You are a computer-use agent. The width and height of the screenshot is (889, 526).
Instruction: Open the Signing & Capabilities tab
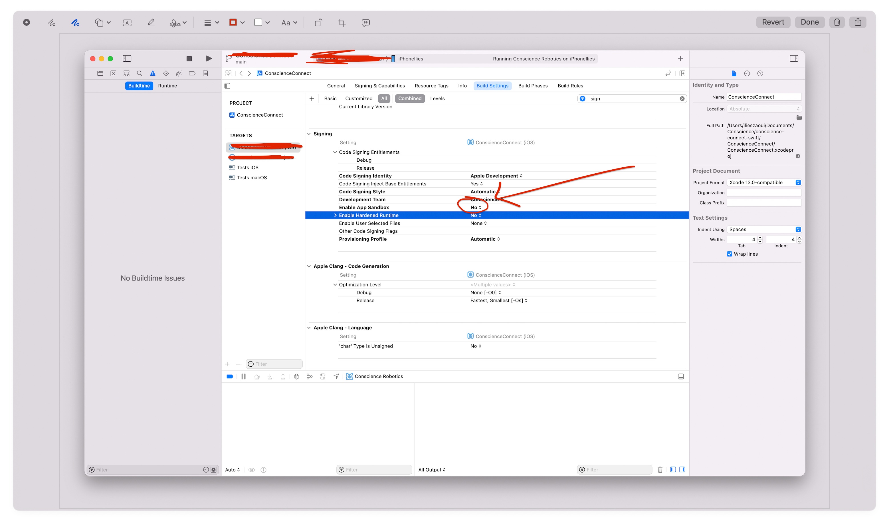(379, 86)
